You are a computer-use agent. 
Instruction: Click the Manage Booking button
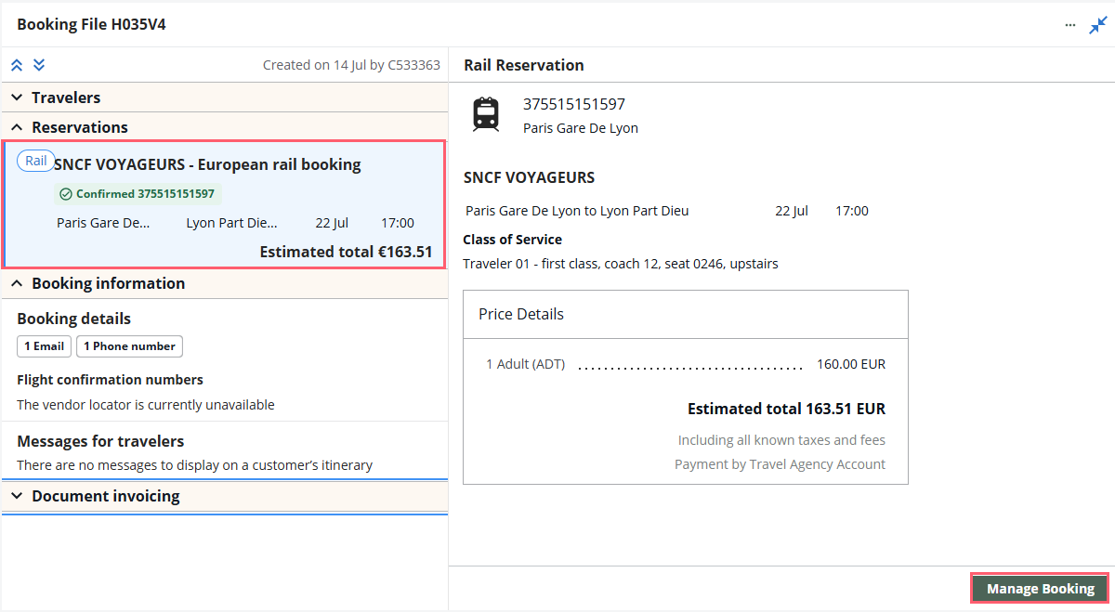[1040, 589]
